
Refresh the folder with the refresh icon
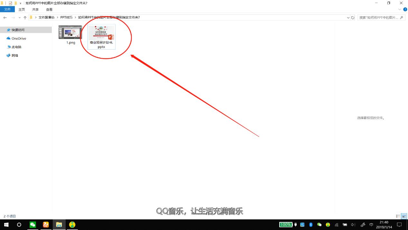[x=353, y=17]
